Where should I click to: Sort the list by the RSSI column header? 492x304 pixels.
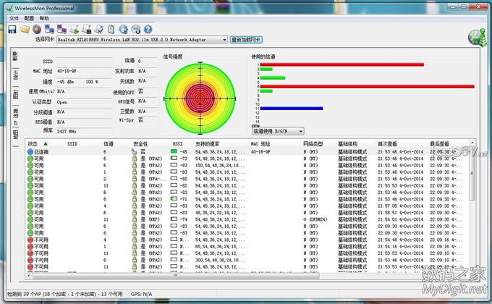(177, 144)
